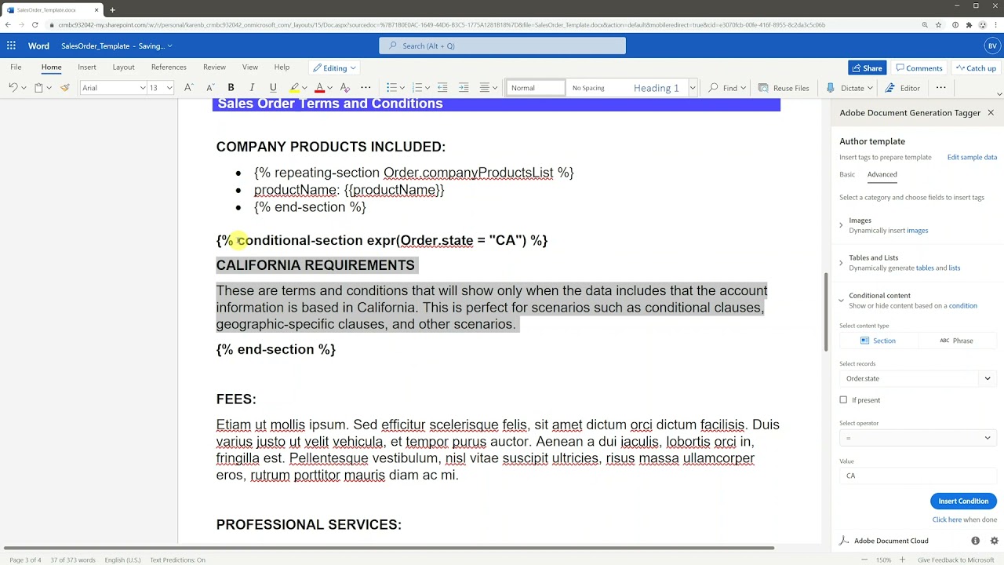Open the app launcher waffle icon

coord(11,46)
